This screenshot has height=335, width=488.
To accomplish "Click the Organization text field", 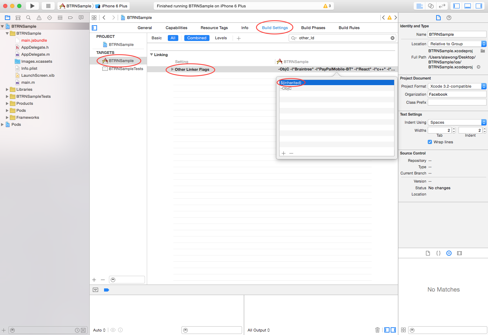I will [x=457, y=94].
